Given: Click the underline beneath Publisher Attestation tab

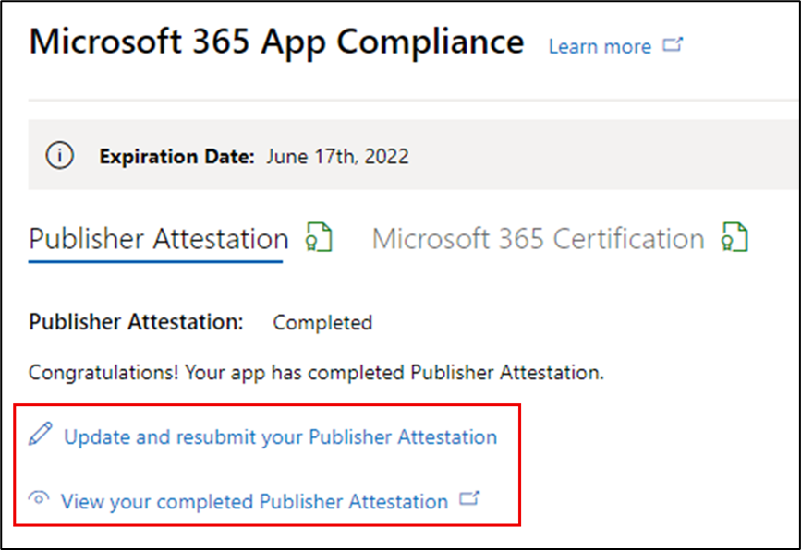Looking at the screenshot, I should click(154, 262).
